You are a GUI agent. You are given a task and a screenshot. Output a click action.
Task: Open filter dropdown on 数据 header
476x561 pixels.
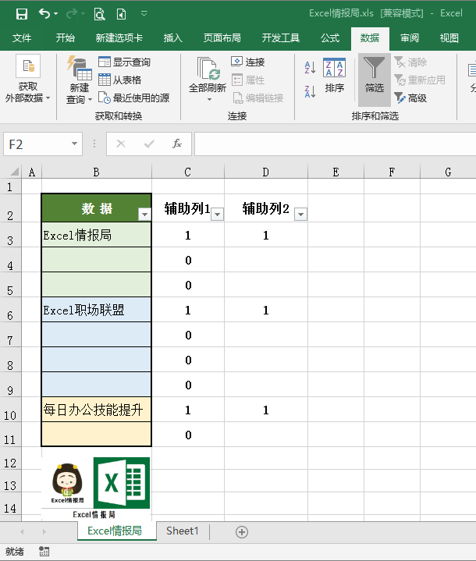144,215
